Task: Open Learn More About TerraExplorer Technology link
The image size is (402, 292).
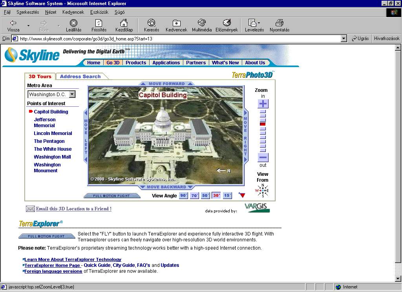Action: [x=73, y=259]
